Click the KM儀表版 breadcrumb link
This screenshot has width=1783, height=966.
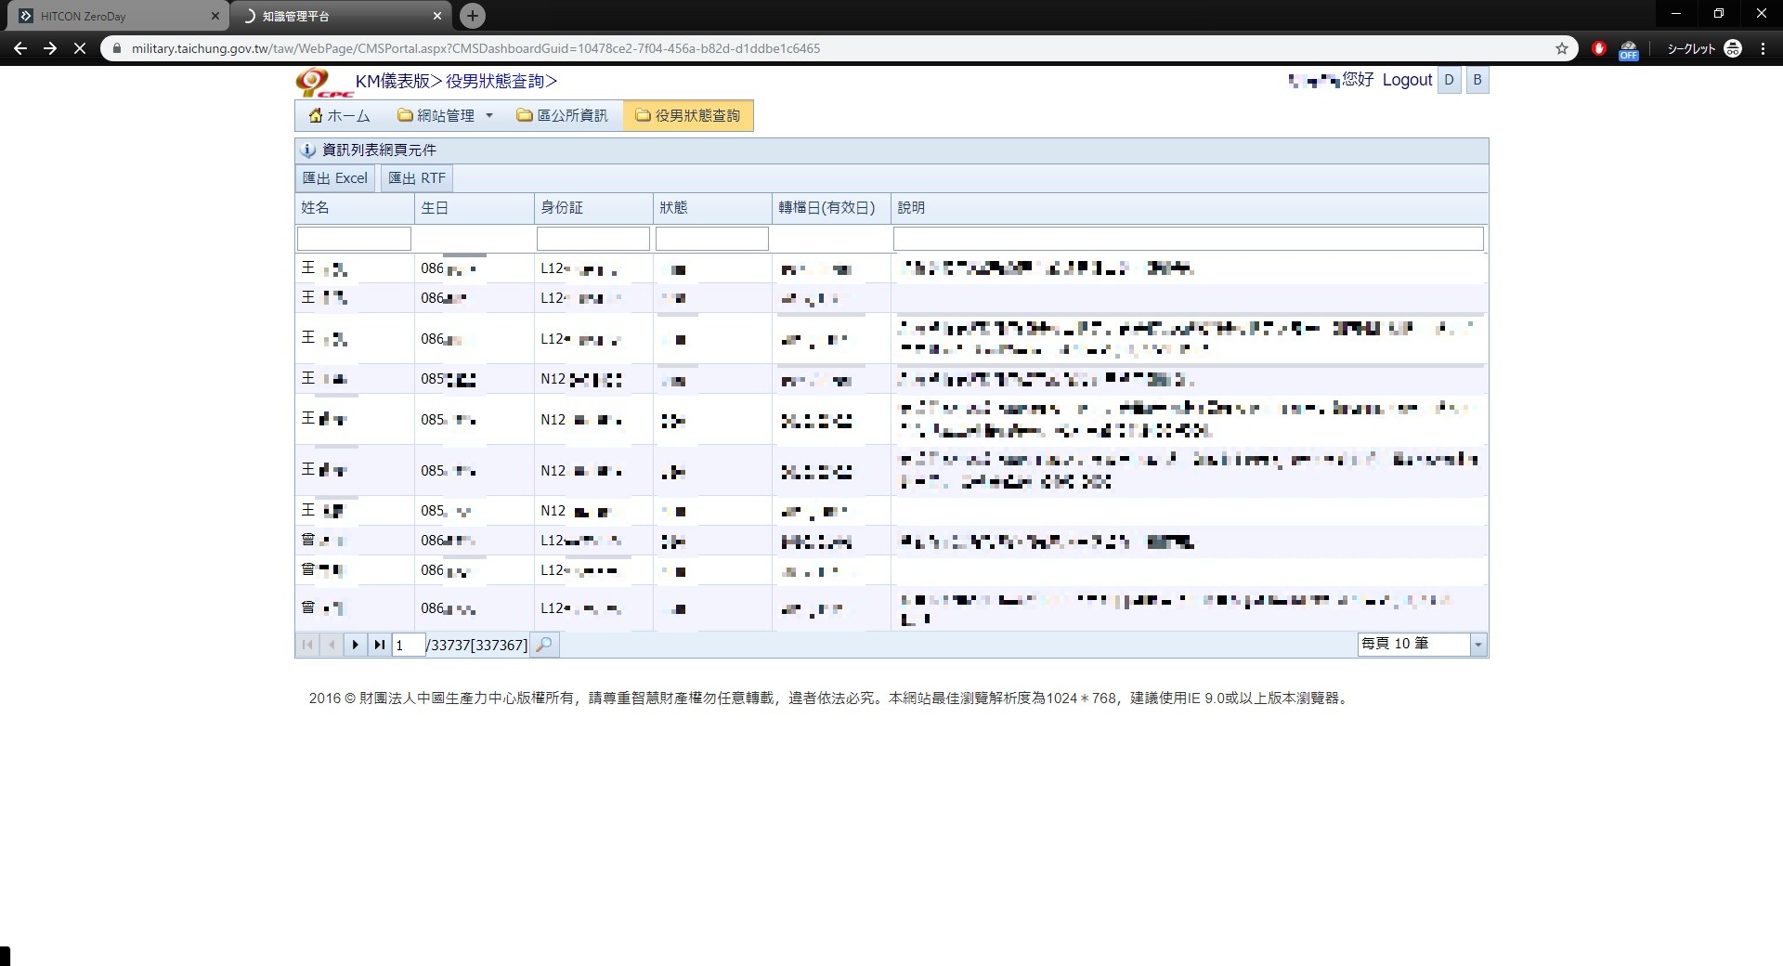pyautogui.click(x=393, y=81)
